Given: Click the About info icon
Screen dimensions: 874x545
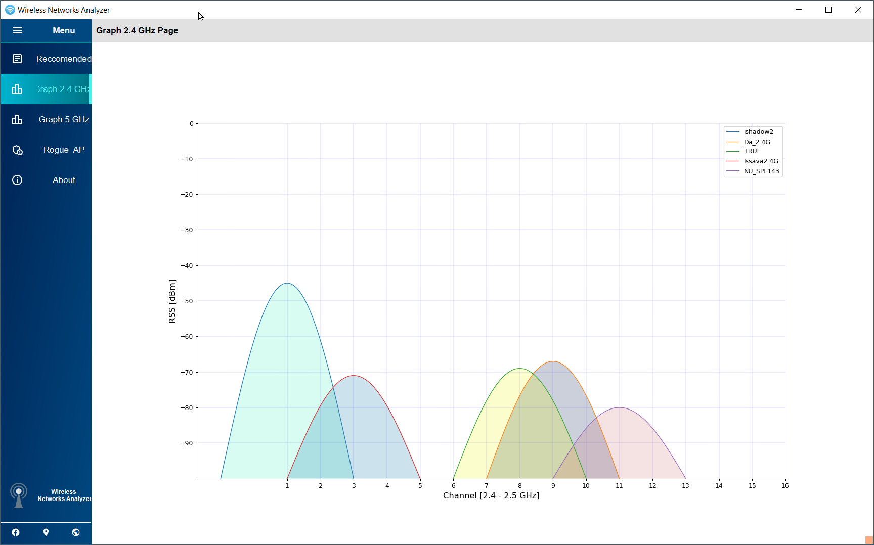Looking at the screenshot, I should (x=17, y=180).
